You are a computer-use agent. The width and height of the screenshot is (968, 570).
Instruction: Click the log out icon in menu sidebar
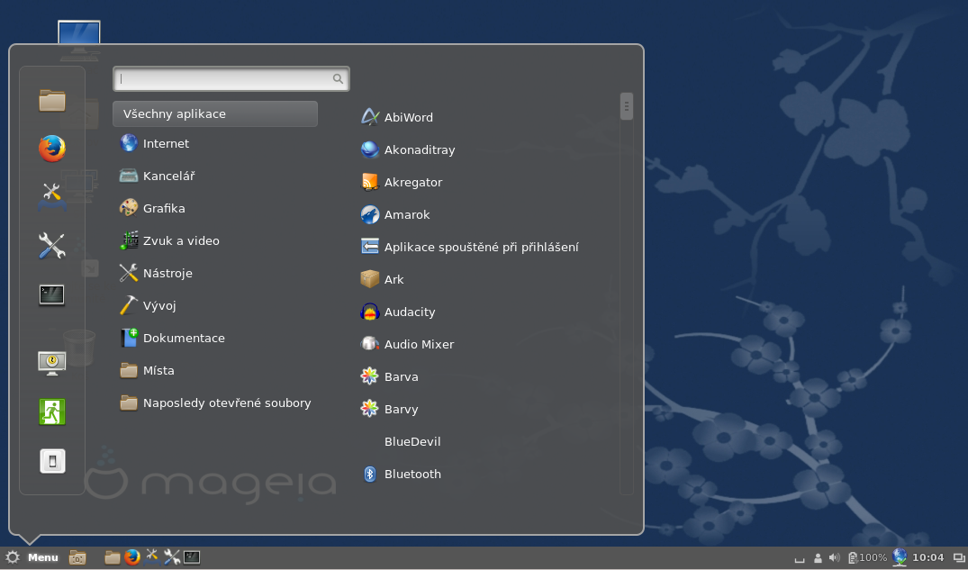pyautogui.click(x=52, y=412)
